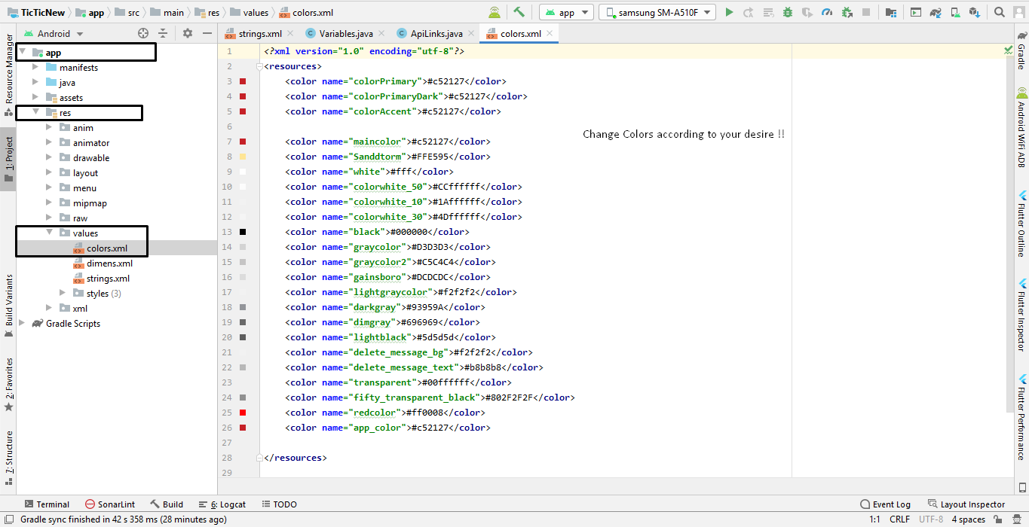Collapse the values folder
1029x527 pixels.
pos(50,233)
